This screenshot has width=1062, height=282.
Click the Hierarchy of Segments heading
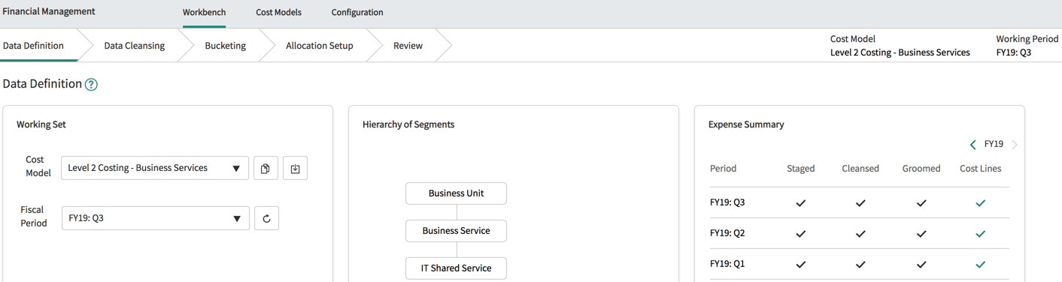[x=408, y=125]
